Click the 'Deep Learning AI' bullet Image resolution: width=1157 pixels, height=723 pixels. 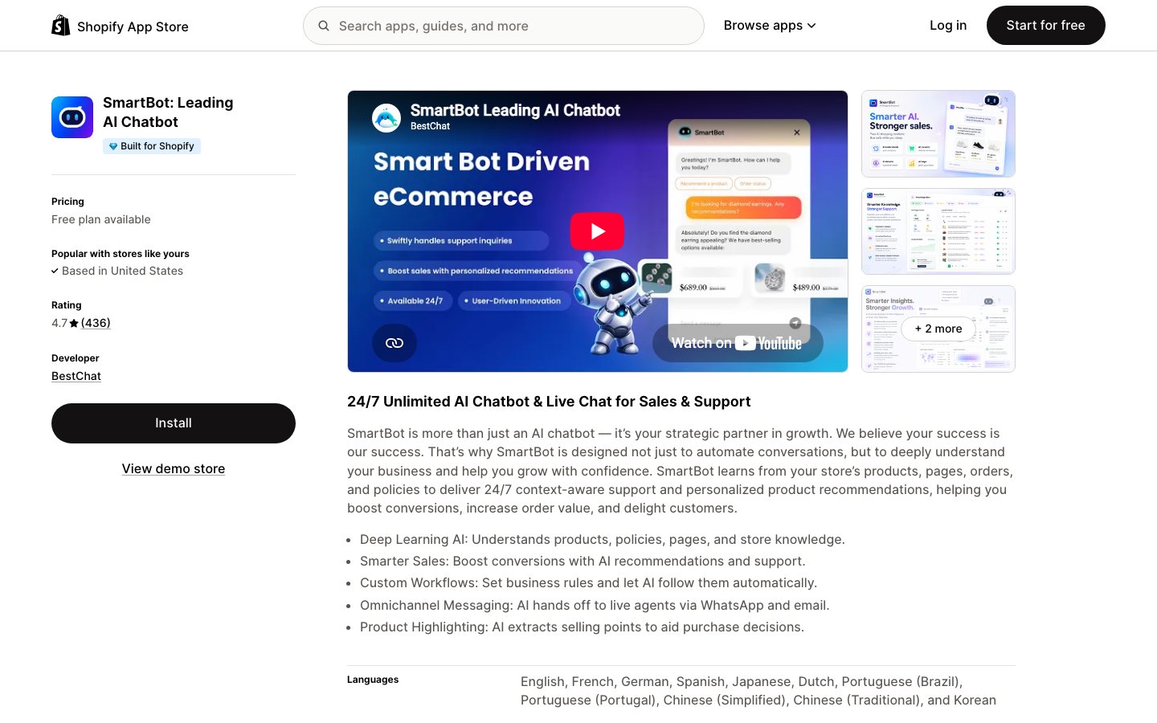point(603,540)
